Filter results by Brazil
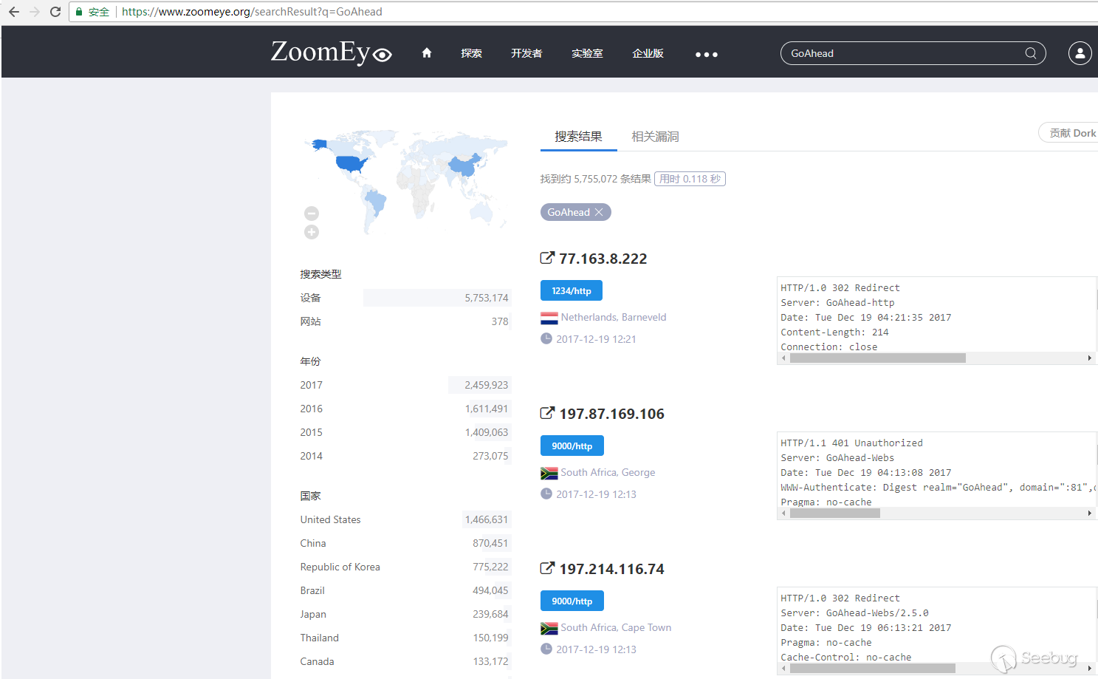This screenshot has width=1098, height=679. 405,590
